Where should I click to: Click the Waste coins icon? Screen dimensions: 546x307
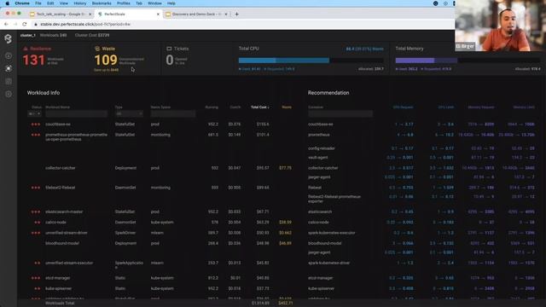(97, 49)
